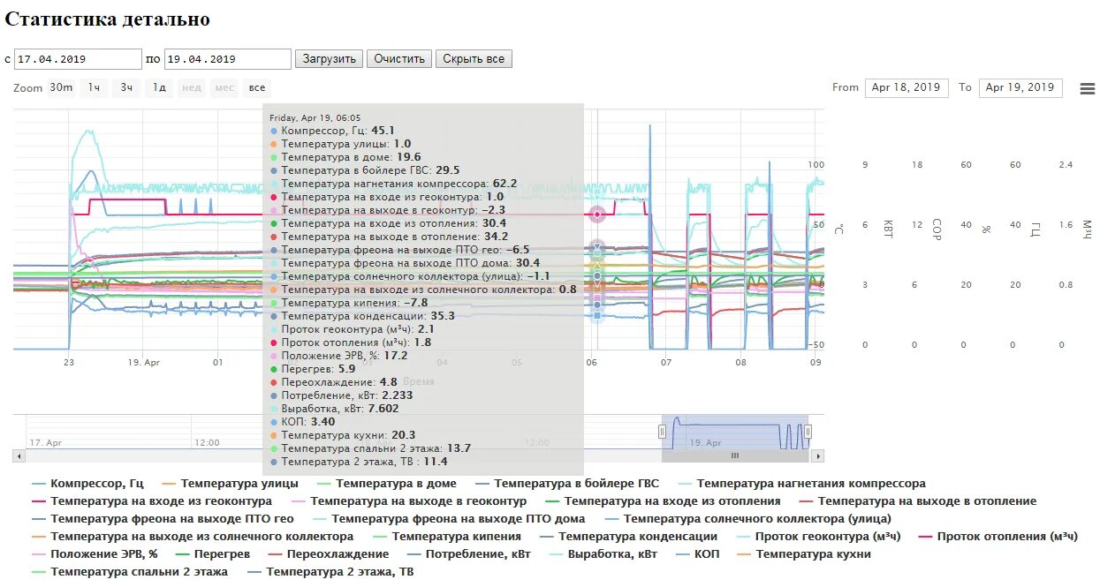Toggle Температура на выходе в геоконтур legend
Screen dimensions: 1100x587
pos(409,501)
